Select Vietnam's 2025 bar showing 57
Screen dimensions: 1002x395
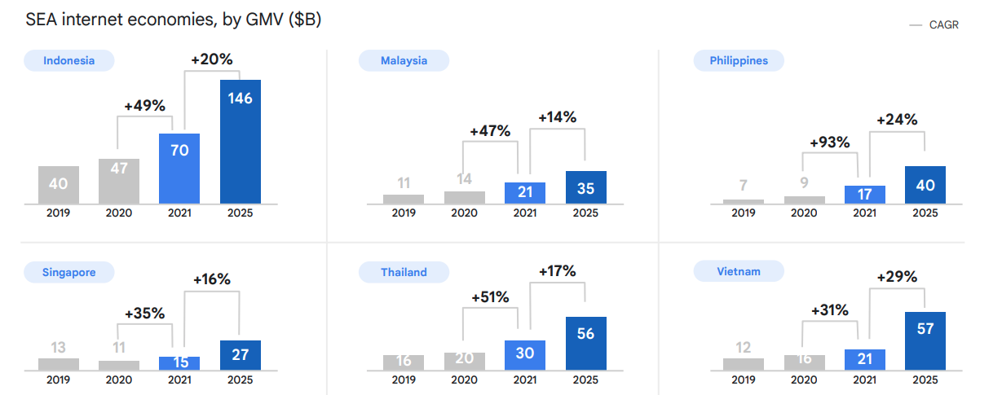tap(925, 341)
